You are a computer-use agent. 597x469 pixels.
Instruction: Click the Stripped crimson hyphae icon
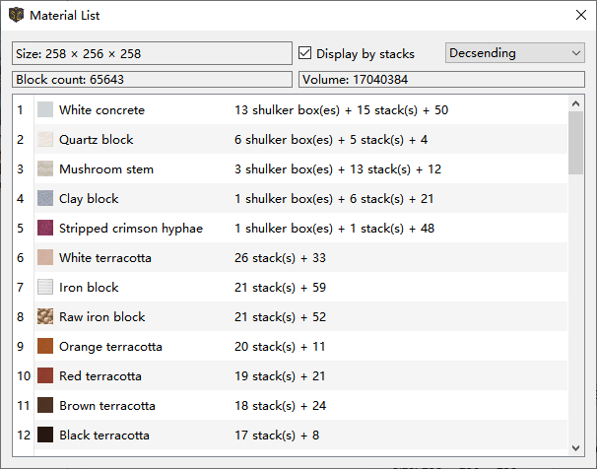click(45, 229)
